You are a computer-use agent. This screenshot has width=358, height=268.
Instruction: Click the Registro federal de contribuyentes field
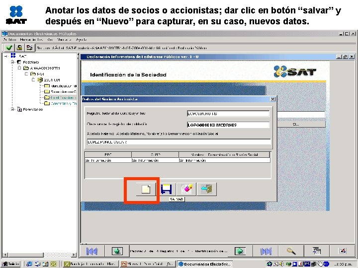(x=228, y=114)
